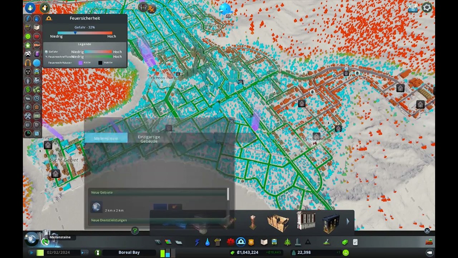The width and height of the screenshot is (458, 258).
Task: Open Water and Sewage build menu
Action: point(208,242)
